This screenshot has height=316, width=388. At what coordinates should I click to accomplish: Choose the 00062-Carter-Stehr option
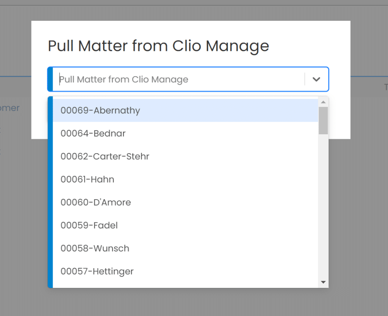pos(105,156)
